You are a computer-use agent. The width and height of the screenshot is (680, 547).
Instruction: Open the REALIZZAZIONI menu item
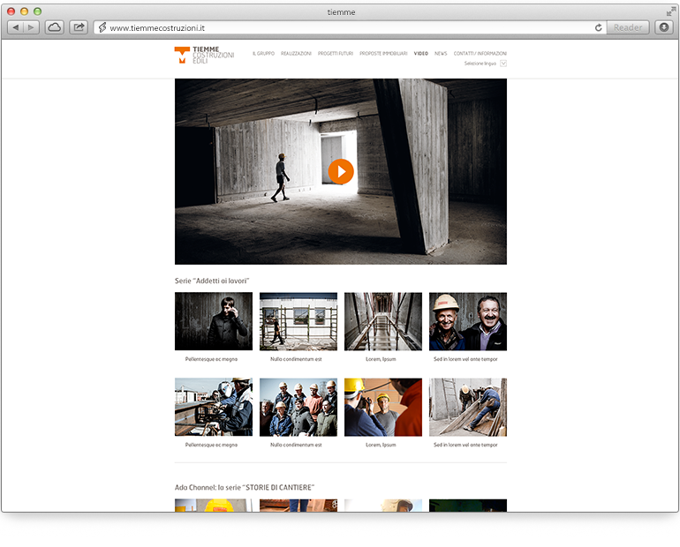click(296, 54)
